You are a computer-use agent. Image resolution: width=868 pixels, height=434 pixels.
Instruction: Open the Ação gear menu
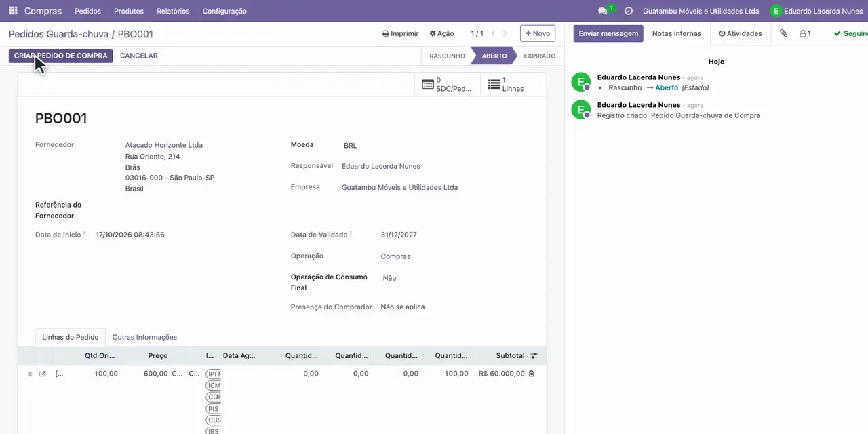[x=441, y=33]
